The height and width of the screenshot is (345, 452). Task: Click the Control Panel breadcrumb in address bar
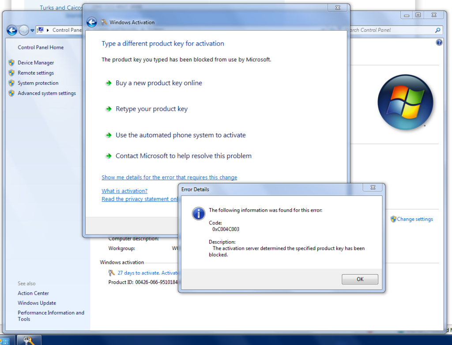pyautogui.click(x=67, y=30)
